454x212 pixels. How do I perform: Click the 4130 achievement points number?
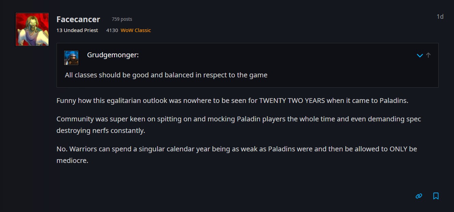tap(112, 30)
